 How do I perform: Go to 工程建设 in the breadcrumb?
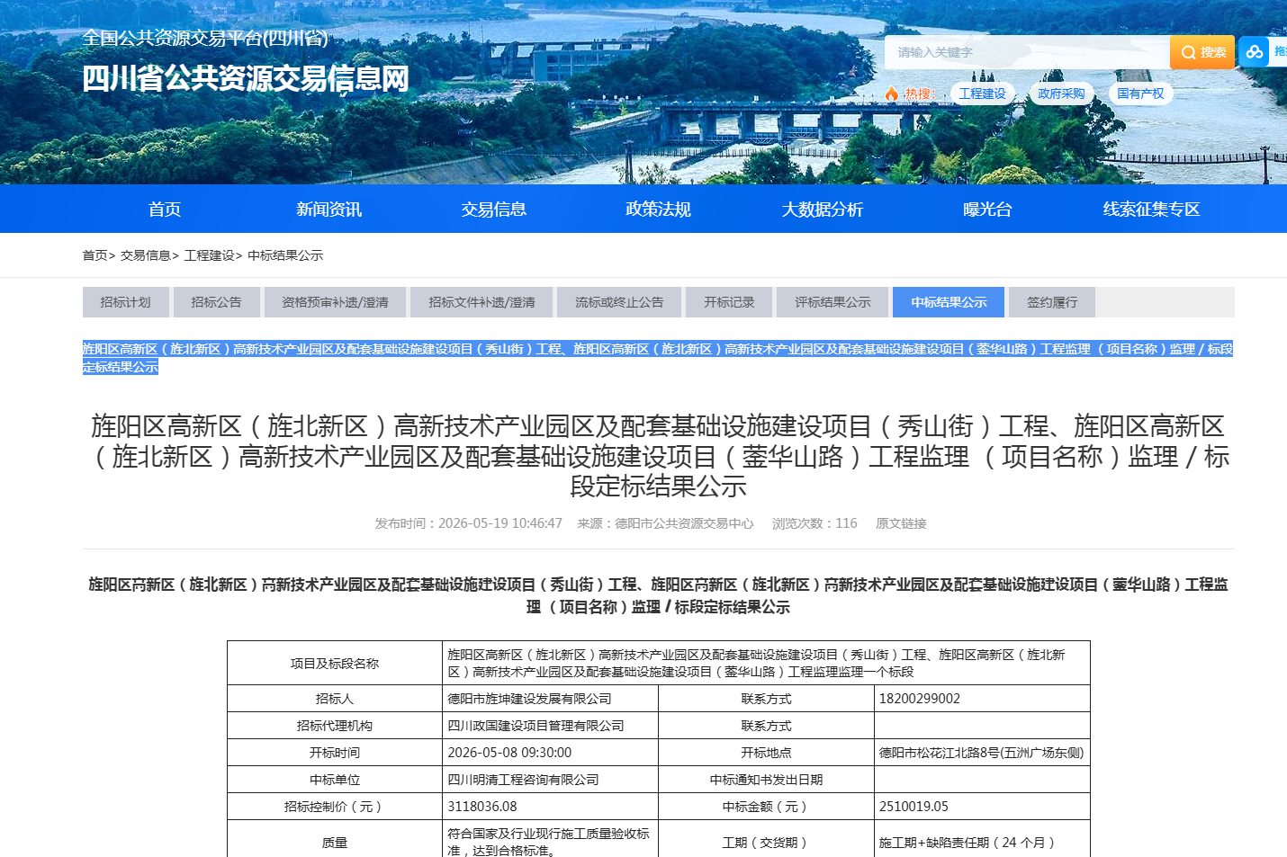pos(210,255)
